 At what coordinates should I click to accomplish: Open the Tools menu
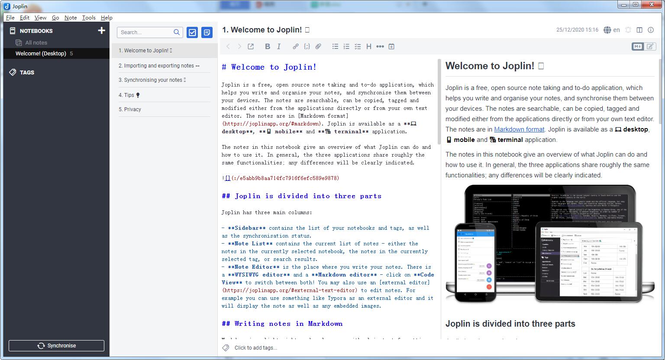[88, 18]
